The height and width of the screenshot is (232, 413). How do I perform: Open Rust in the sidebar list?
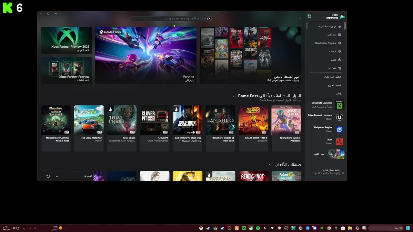click(x=325, y=141)
